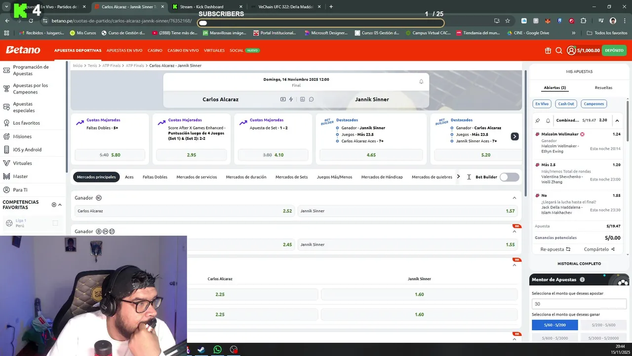Screen dimensions: 632x356
Task: Click the collapse rows icon beside Bet Builder
Action: pos(469,177)
